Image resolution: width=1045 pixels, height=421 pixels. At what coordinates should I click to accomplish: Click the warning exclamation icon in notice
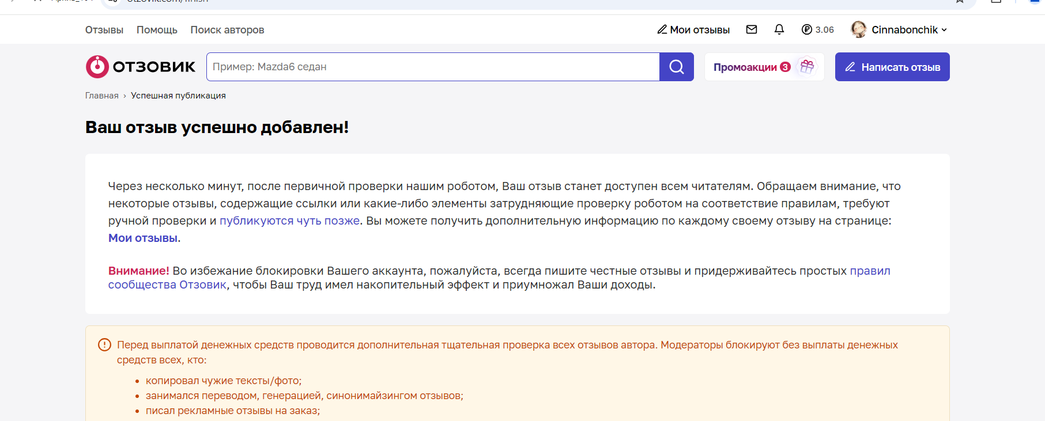(x=104, y=344)
